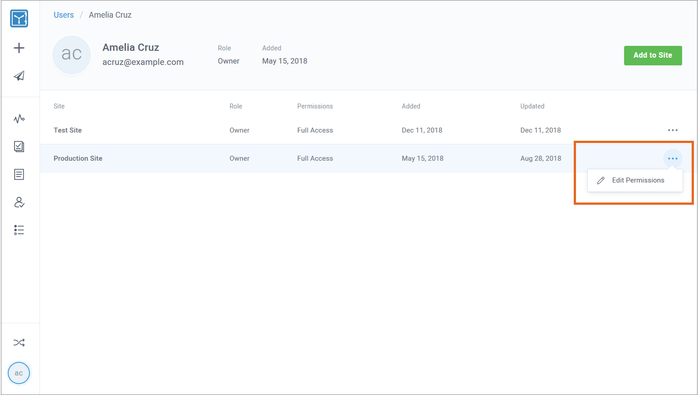Click Dec 11, 2018 under Added column
The width and height of the screenshot is (698, 395).
(422, 130)
